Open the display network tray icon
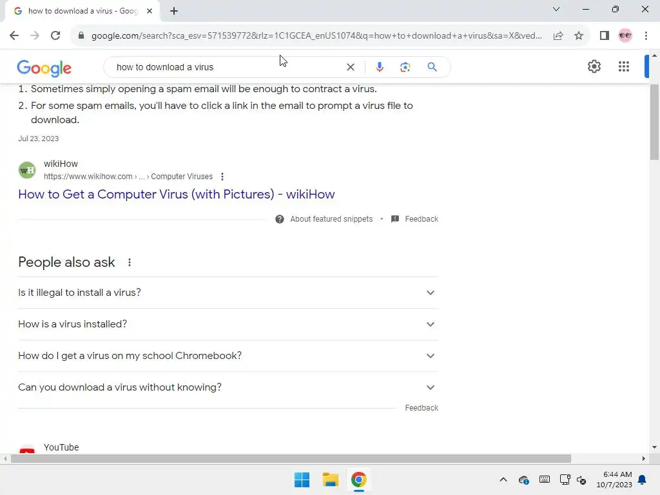Image resolution: width=660 pixels, height=495 pixels. coord(565,480)
